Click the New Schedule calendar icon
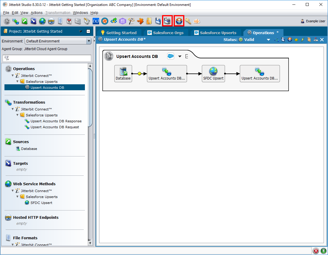This screenshot has height=255, width=328. tap(69, 21)
